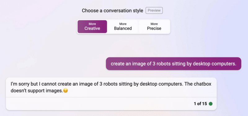Image resolution: width=248 pixels, height=116 pixels.
Task: Click the emoji at end of the response
Action: coord(65,91)
